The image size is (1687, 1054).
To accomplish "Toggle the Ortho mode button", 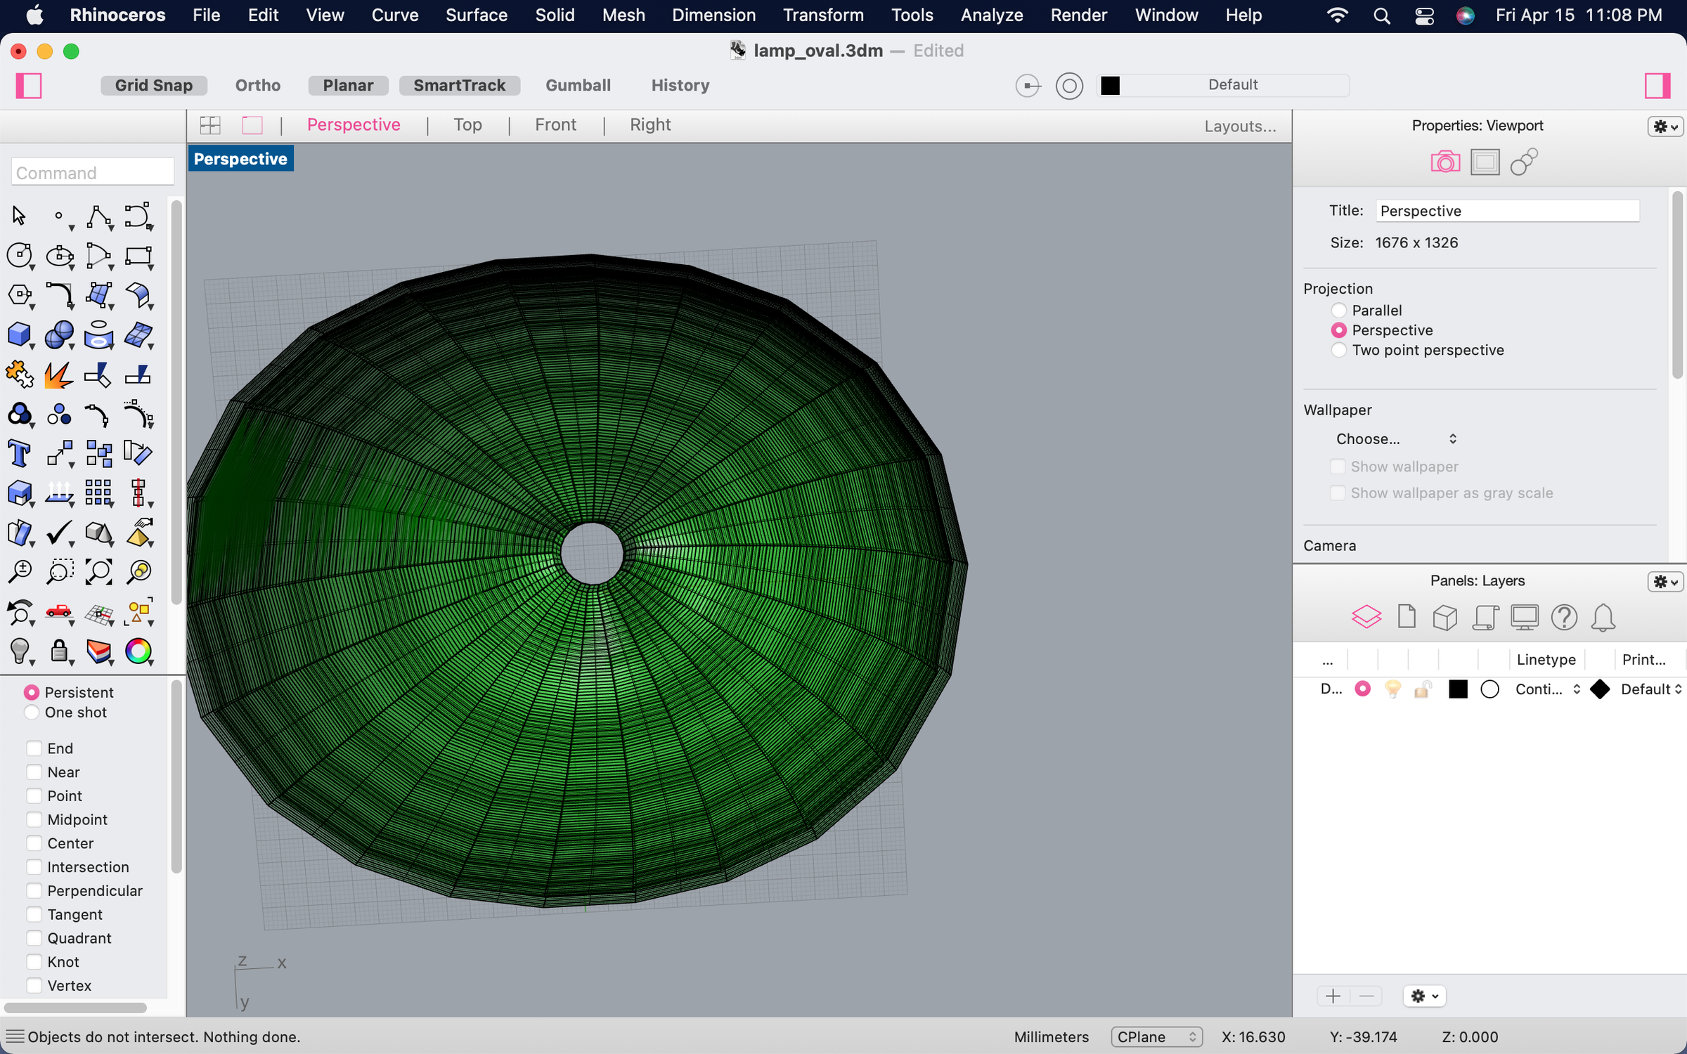I will [257, 85].
